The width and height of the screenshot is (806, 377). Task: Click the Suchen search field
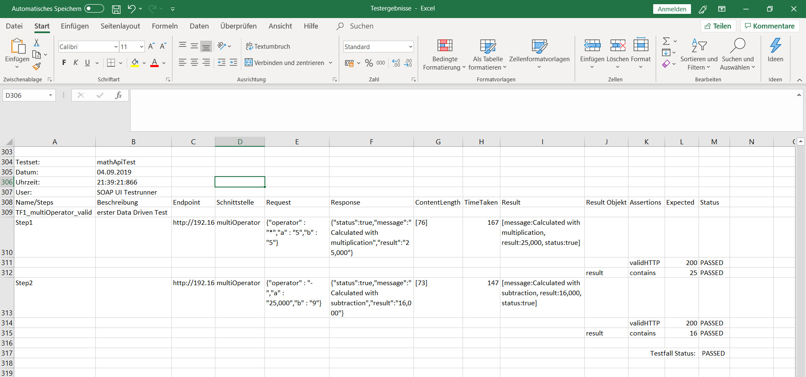coord(361,26)
